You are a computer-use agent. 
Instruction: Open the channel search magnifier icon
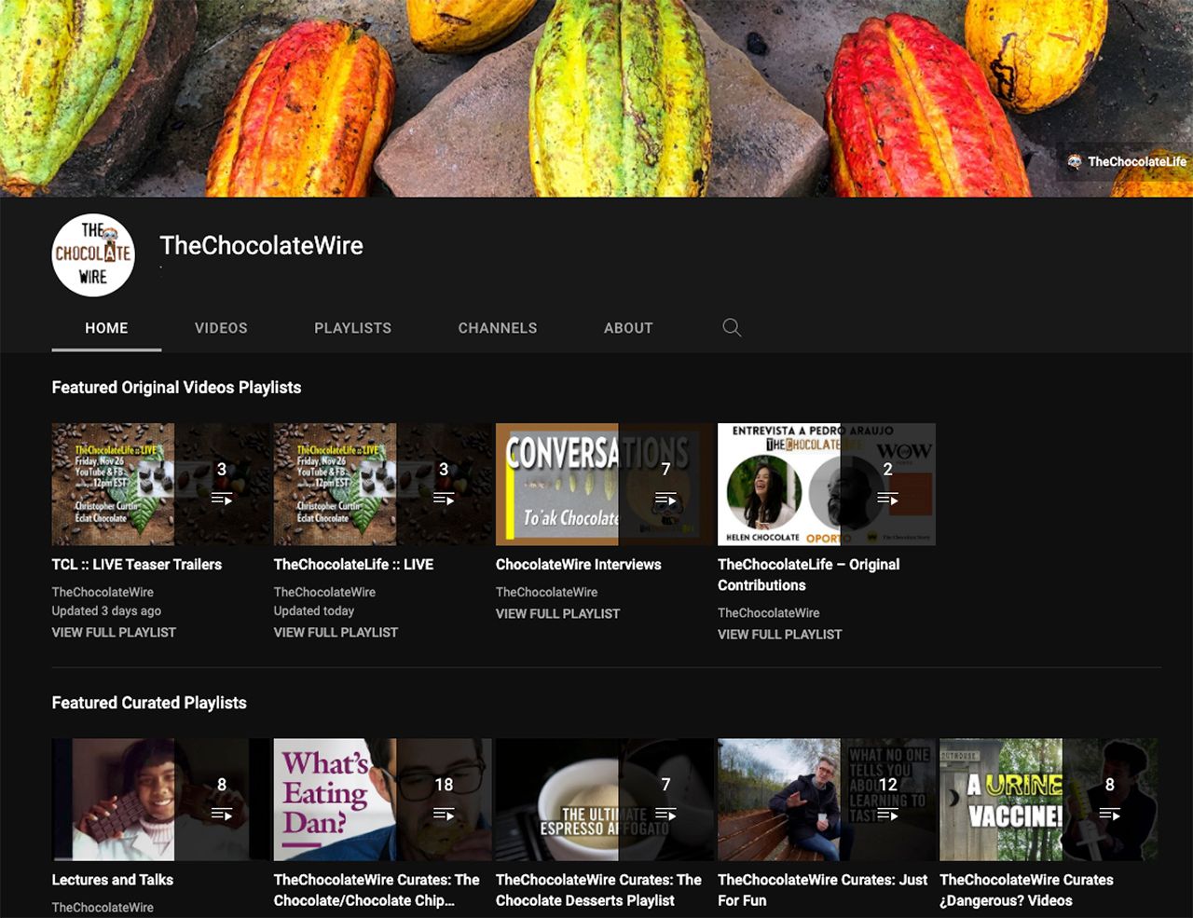pos(732,327)
